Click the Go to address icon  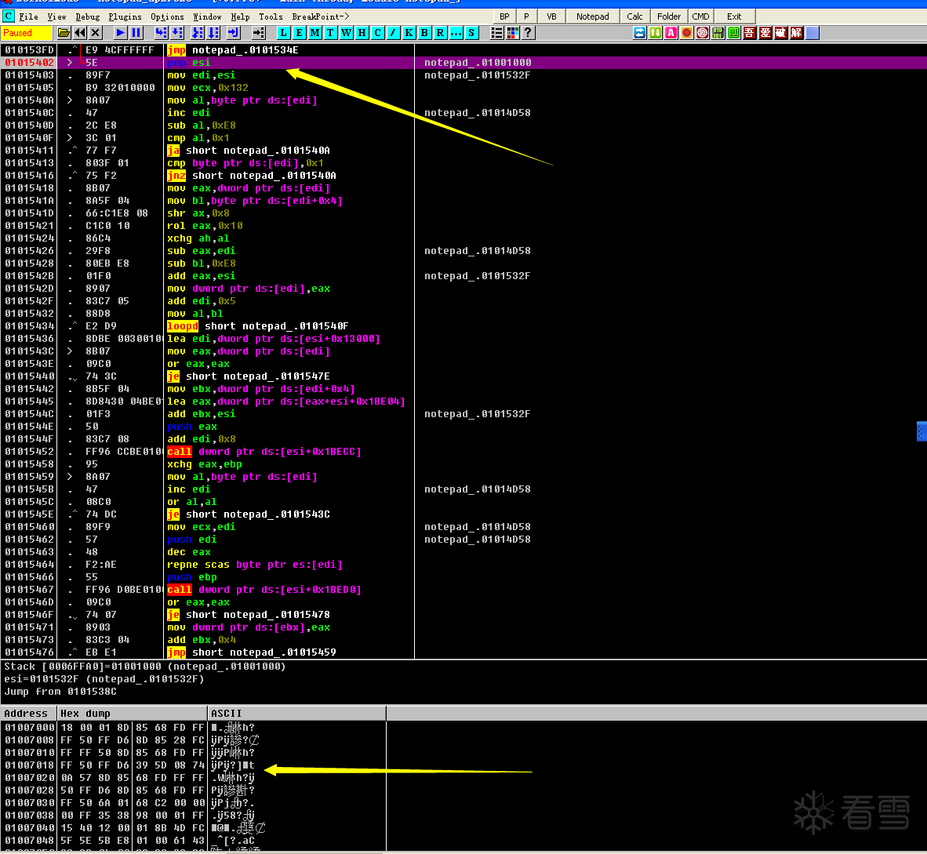pos(258,33)
